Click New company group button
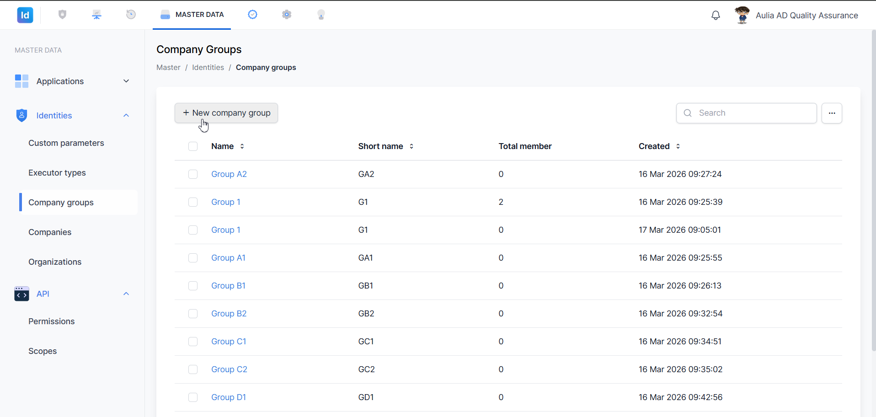 pos(226,113)
